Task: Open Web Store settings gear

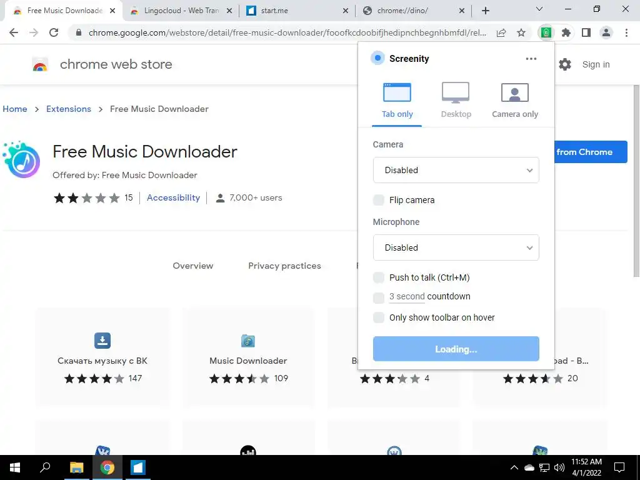Action: pyautogui.click(x=565, y=64)
